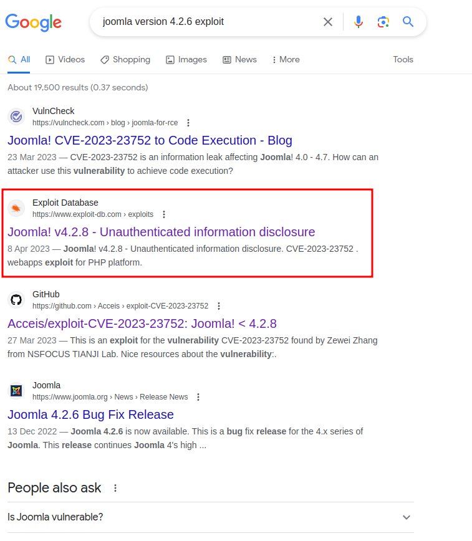Click the Joomla site favicon
The height and width of the screenshot is (541, 472).
tap(16, 391)
